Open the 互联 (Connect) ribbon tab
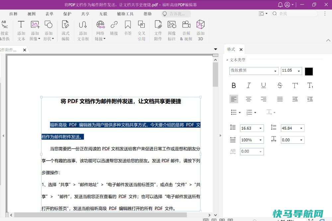332x221 pixels. tap(103, 14)
